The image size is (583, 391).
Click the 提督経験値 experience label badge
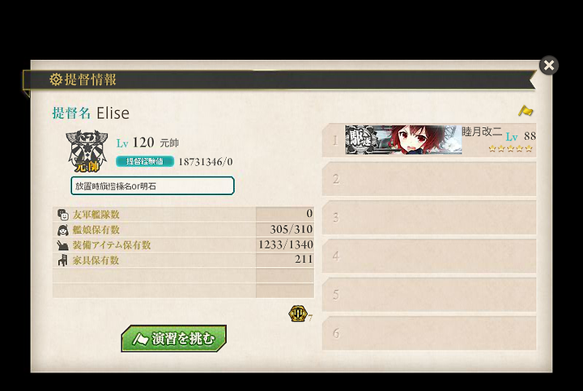coord(145,161)
